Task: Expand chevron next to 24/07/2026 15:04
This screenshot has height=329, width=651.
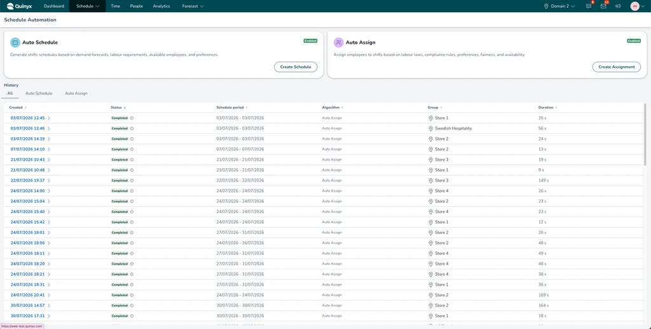Action: click(x=48, y=201)
